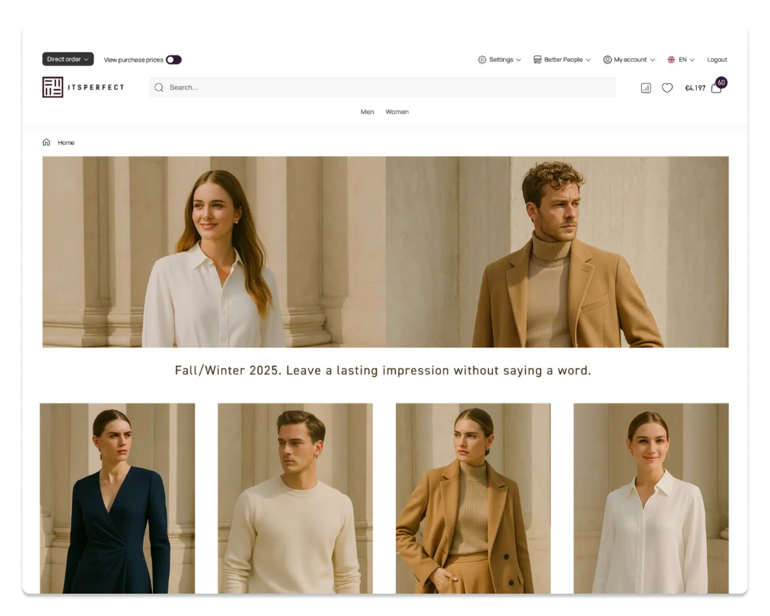This screenshot has width=770, height=616.
Task: Expand the My account chevron
Action: tap(653, 60)
